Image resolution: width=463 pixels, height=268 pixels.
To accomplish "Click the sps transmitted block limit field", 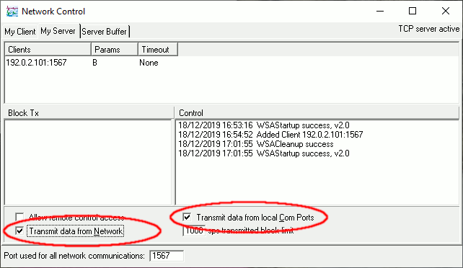I will click(x=194, y=231).
